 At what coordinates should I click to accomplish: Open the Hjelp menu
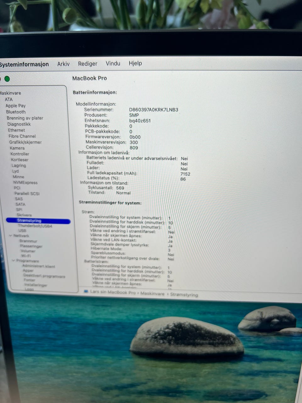point(135,63)
